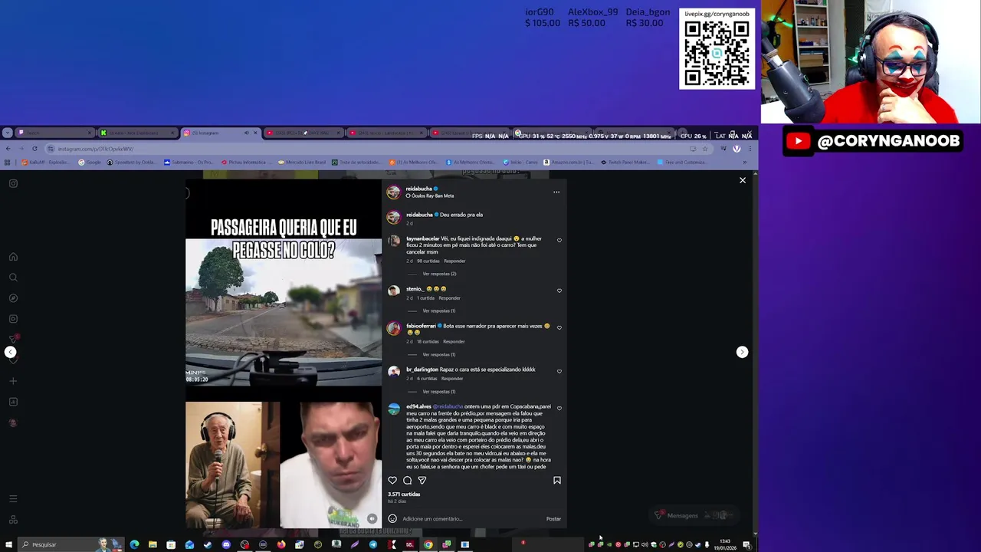Expand 'Ver respostas (1)' under br_darlington
This screenshot has width=981, height=552.
pyautogui.click(x=439, y=392)
